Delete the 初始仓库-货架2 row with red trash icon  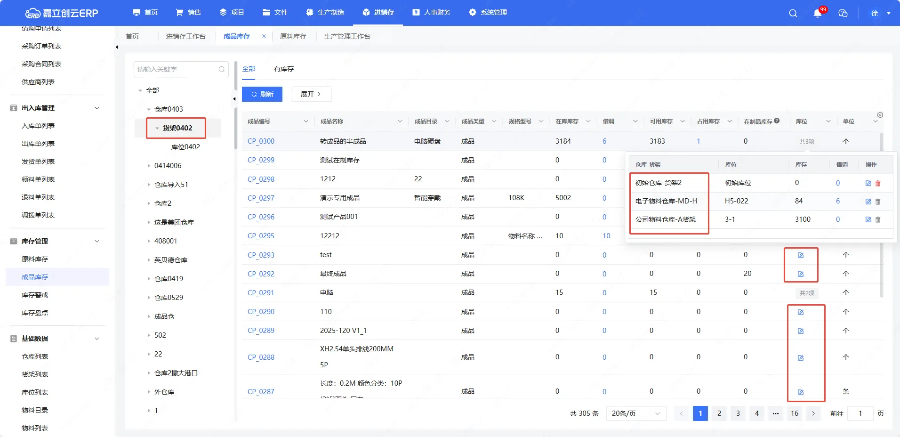coord(878,183)
